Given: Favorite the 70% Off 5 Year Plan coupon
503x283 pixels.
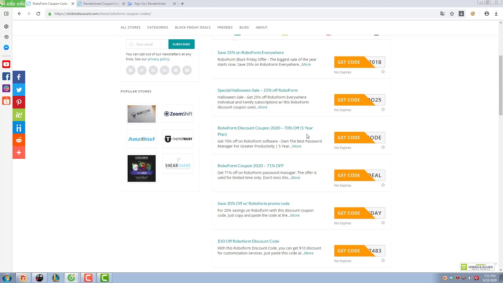Looking at the screenshot, I should [x=383, y=147].
